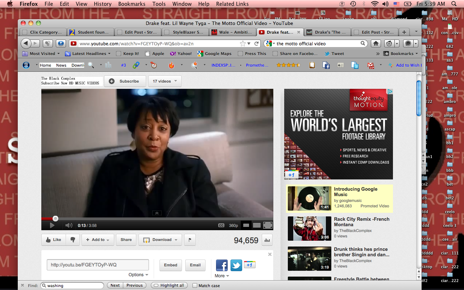
Task: Open the 360p quality dropdown
Action: coord(233,225)
